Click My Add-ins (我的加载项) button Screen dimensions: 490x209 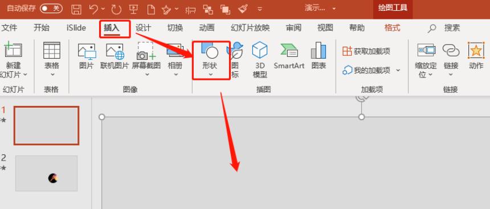366,70
